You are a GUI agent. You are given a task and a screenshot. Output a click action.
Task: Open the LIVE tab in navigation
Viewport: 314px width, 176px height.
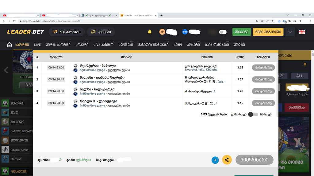point(37,45)
